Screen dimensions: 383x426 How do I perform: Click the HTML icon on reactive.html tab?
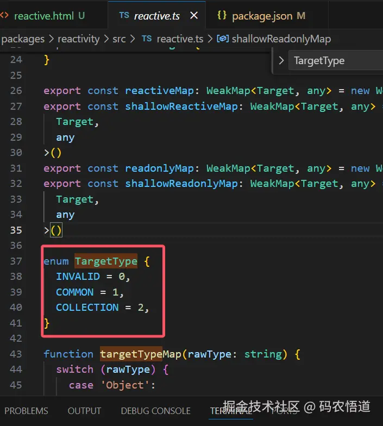click(x=4, y=15)
